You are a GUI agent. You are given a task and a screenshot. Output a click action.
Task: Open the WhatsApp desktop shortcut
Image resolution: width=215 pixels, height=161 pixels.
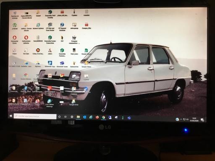pos(15,26)
